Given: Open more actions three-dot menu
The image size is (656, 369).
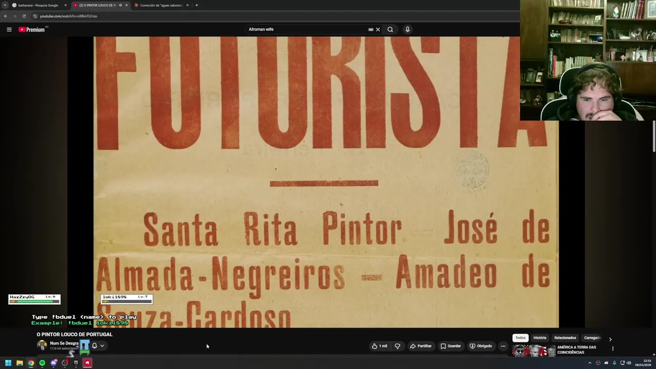Looking at the screenshot, I should point(503,346).
